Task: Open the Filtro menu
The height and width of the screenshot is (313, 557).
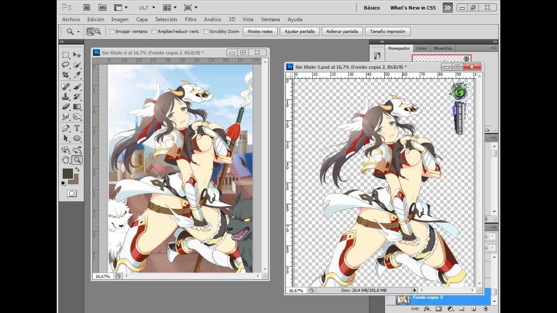Action: (191, 19)
